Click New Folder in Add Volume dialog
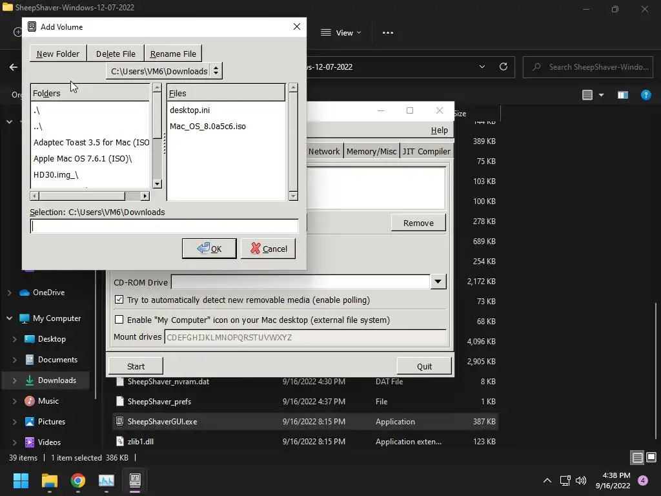Screen dimensions: 661x496 58,54
